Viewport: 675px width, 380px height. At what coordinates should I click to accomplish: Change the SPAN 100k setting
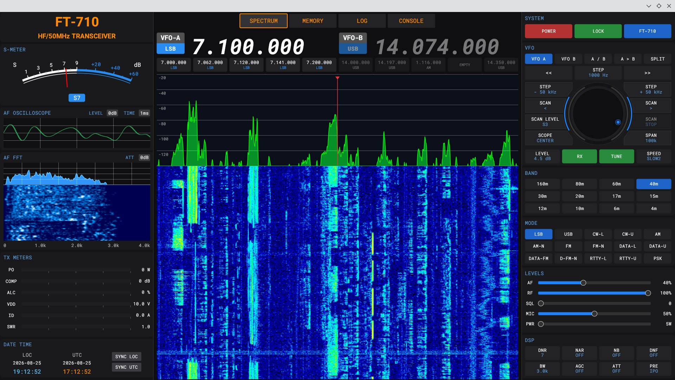(x=651, y=138)
